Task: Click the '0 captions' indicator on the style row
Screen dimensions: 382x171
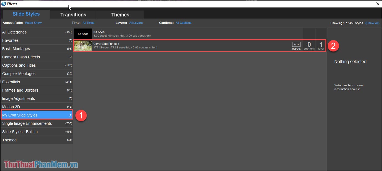Action: point(309,45)
